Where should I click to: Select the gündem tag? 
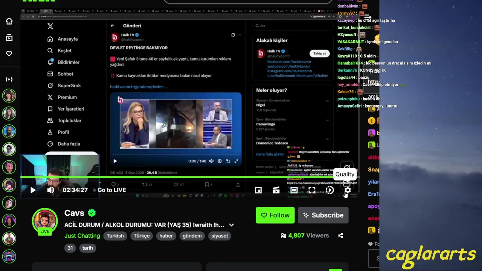(192, 236)
